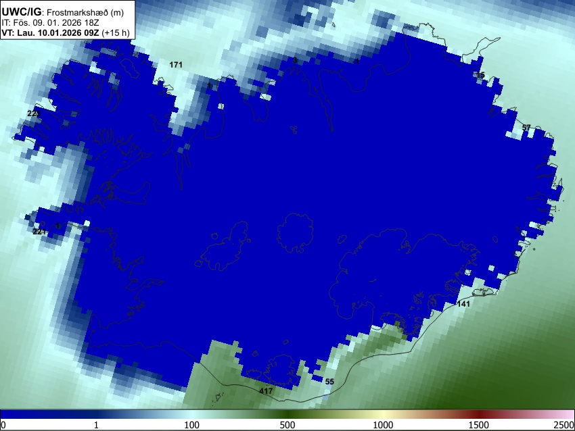Click the map value 221 on west coast

pos(39,232)
